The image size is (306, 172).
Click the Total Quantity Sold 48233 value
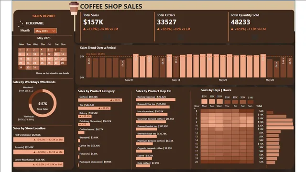click(240, 22)
